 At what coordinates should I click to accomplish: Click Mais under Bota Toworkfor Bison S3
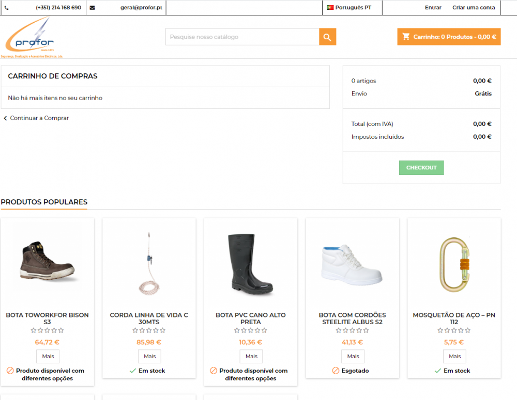click(48, 356)
